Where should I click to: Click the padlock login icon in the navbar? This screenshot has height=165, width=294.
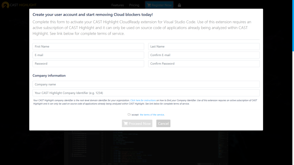coord(179,5)
